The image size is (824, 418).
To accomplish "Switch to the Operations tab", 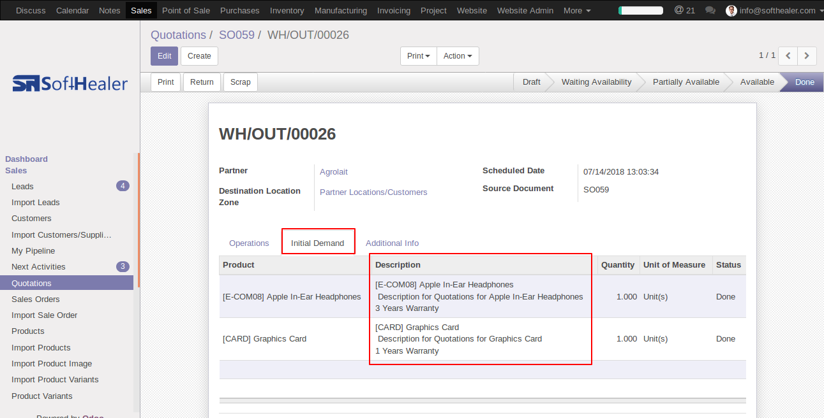I will 249,243.
